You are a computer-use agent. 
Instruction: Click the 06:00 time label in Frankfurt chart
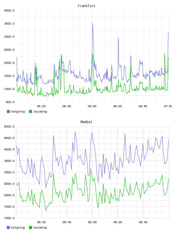point(92,106)
